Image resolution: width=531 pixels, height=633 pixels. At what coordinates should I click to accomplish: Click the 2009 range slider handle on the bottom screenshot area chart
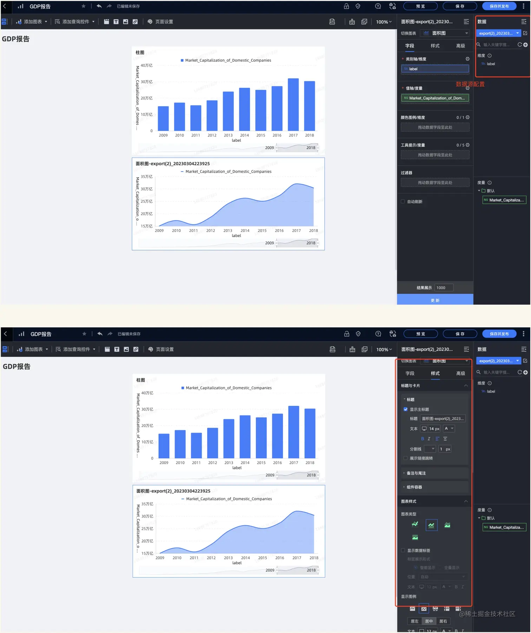point(277,570)
